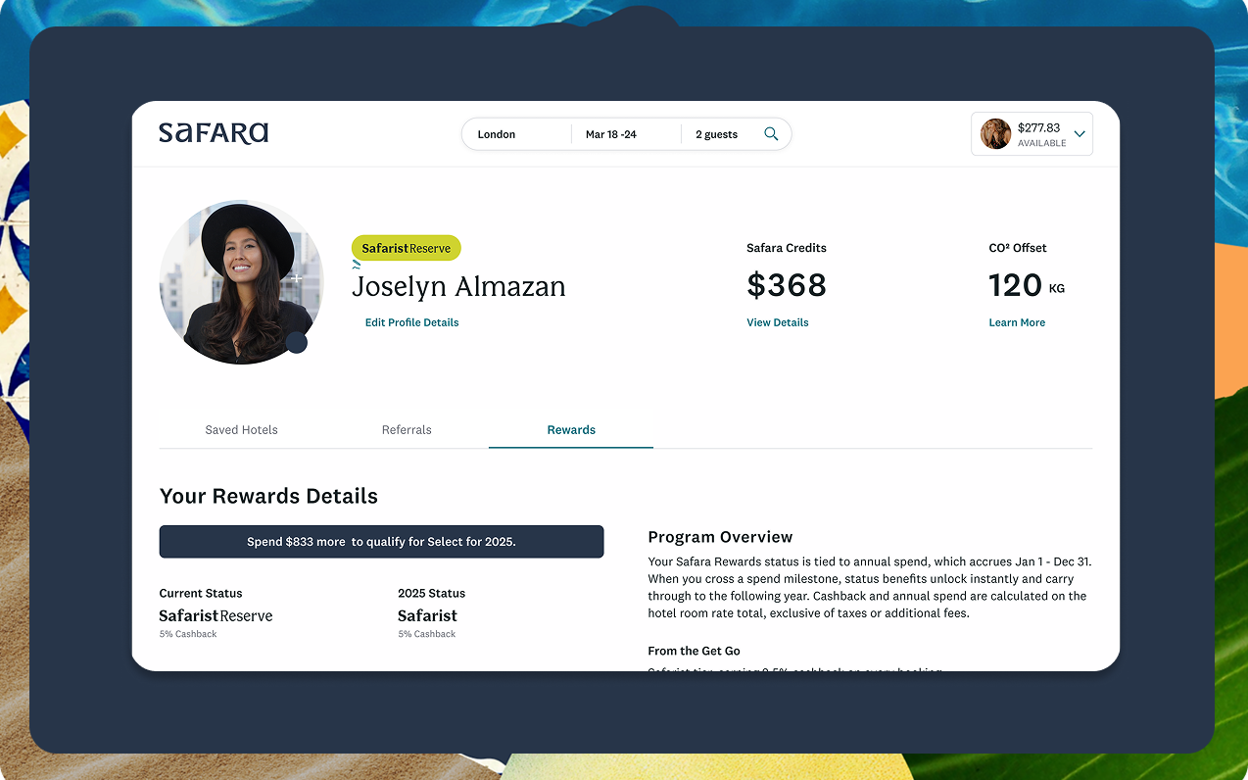Click Joselyn's large profile photo
Screen dimensions: 1248x780
(x=241, y=282)
